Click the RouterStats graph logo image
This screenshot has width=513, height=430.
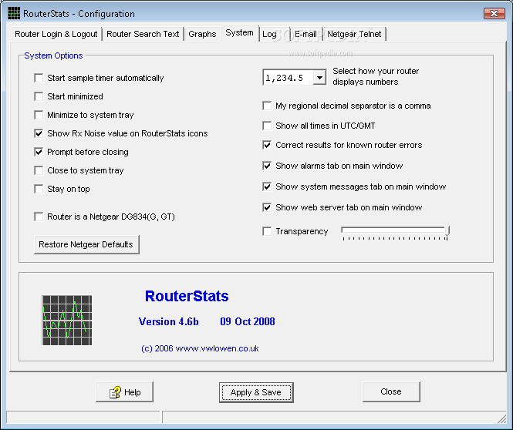(x=67, y=321)
